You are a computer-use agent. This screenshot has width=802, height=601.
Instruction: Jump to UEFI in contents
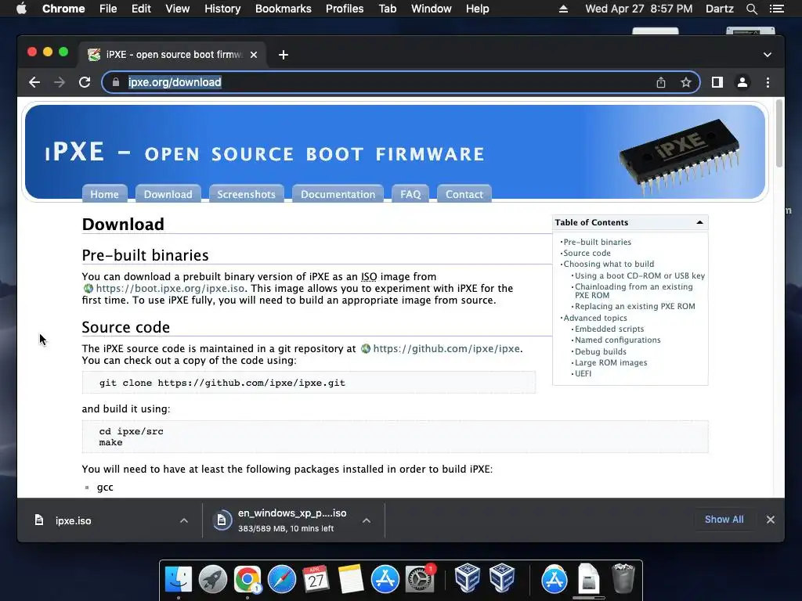tap(583, 373)
